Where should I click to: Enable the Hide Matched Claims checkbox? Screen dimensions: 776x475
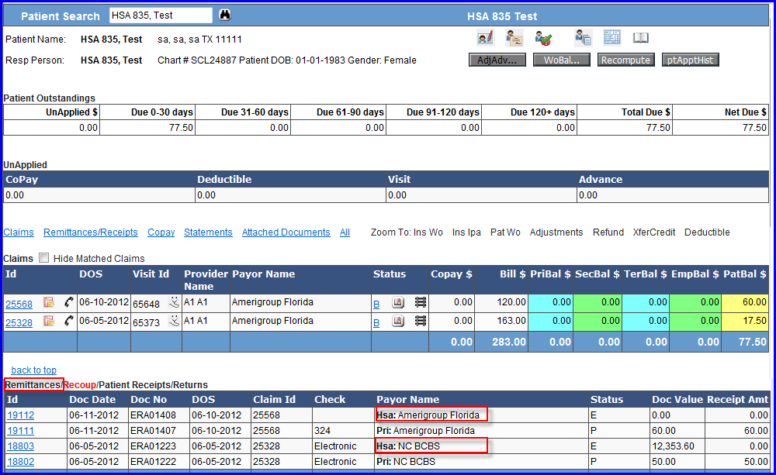click(44, 257)
